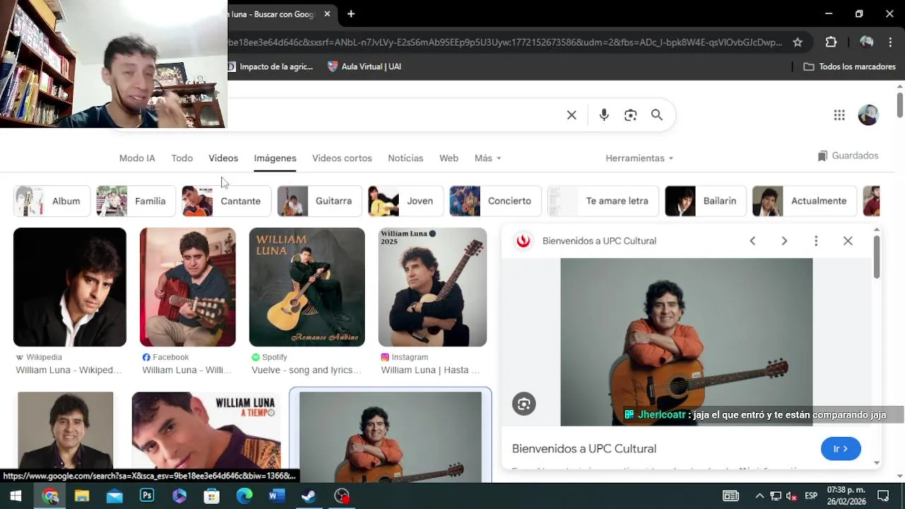The height and width of the screenshot is (509, 905).
Task: Expand the Herramientas tools dropdown
Action: tap(639, 158)
